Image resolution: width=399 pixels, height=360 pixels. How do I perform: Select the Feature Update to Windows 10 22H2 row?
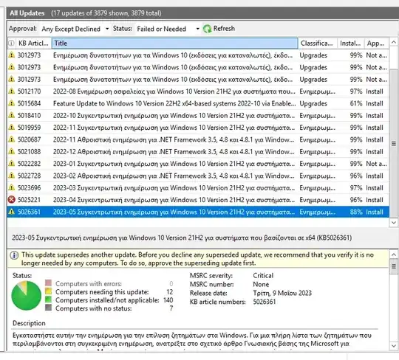coord(198,103)
